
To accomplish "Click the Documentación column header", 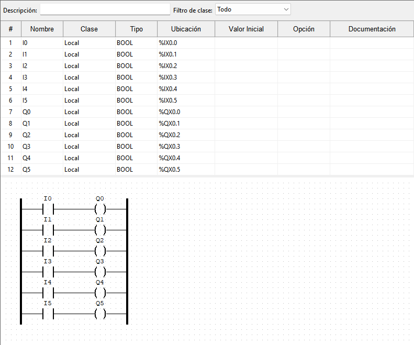I will click(x=372, y=29).
